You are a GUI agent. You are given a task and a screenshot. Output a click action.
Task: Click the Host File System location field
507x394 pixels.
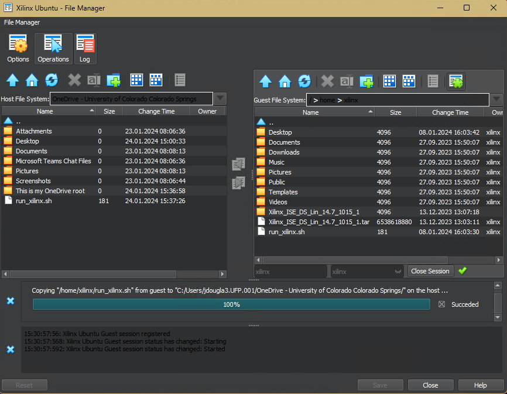(x=131, y=99)
